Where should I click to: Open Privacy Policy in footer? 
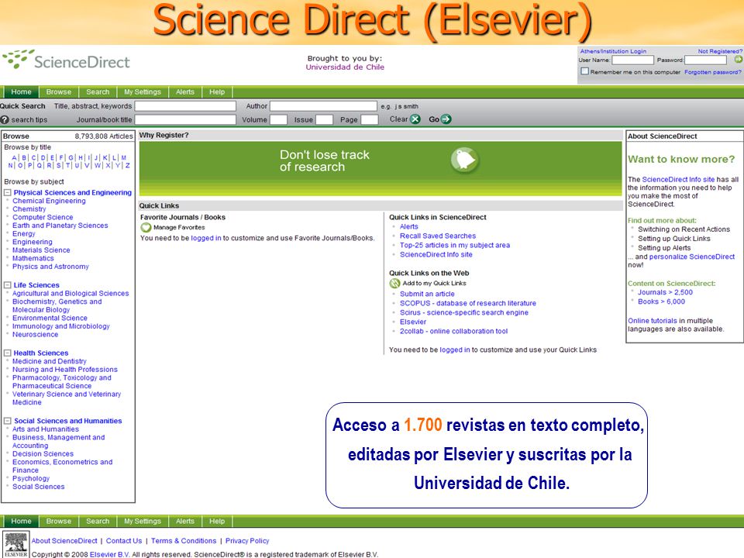247,541
